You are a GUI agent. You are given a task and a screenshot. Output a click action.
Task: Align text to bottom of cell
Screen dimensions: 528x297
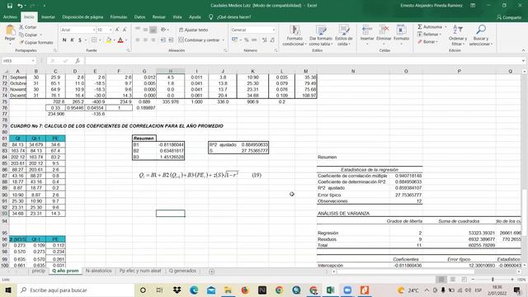(153, 30)
